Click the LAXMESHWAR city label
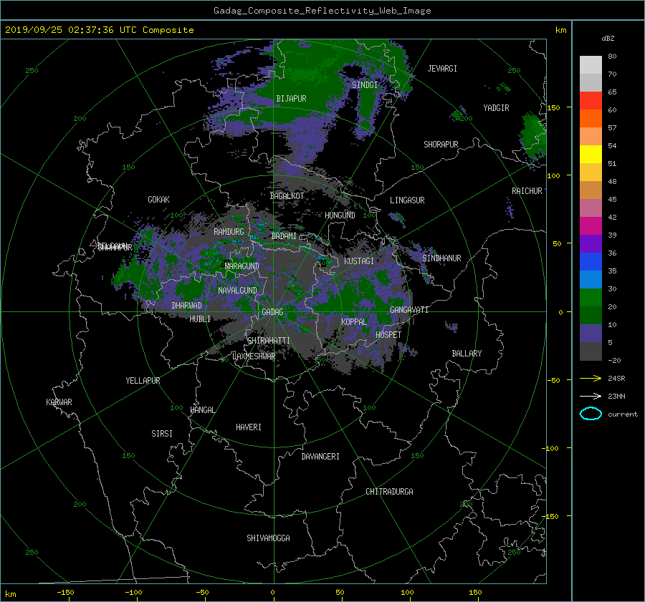This screenshot has width=645, height=602. (254, 356)
